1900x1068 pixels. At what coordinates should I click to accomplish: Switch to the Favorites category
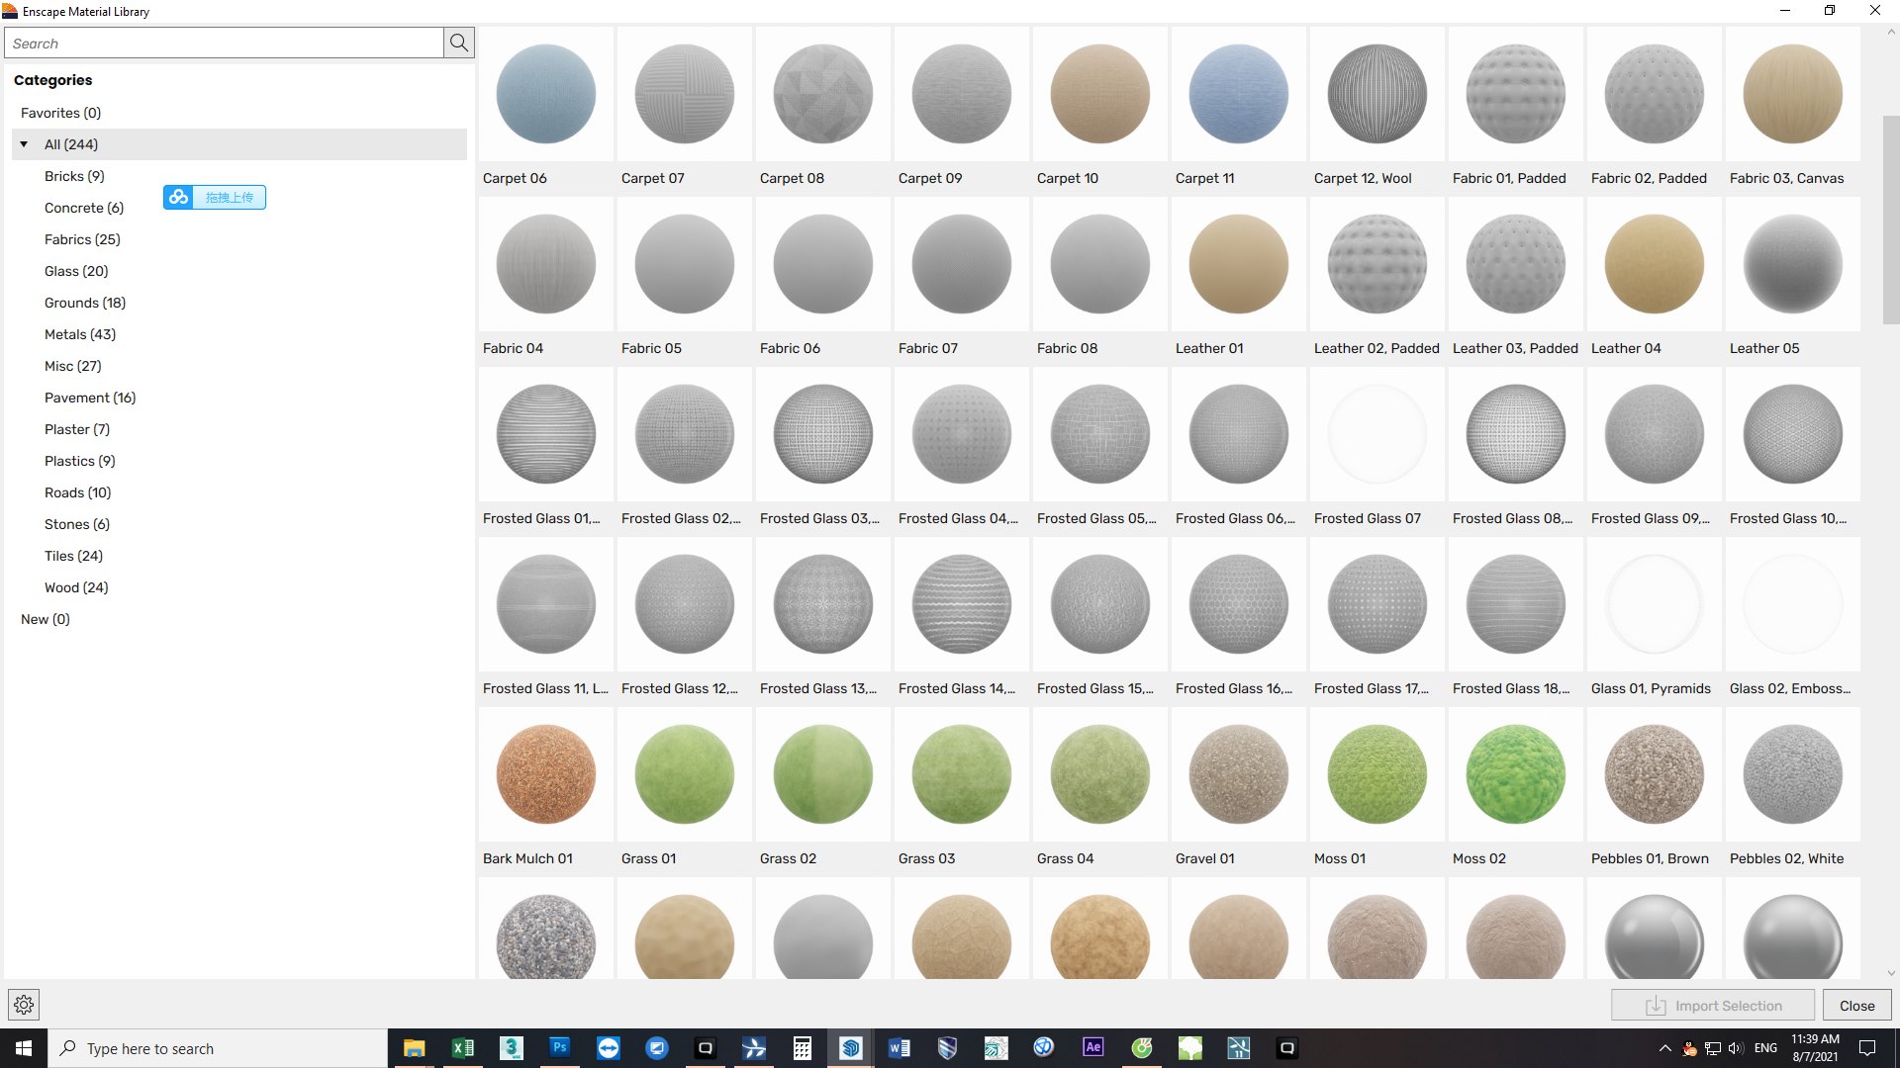(59, 112)
